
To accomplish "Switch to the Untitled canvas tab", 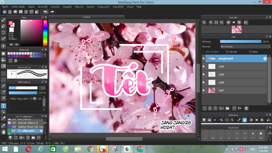I will tap(86, 17).
